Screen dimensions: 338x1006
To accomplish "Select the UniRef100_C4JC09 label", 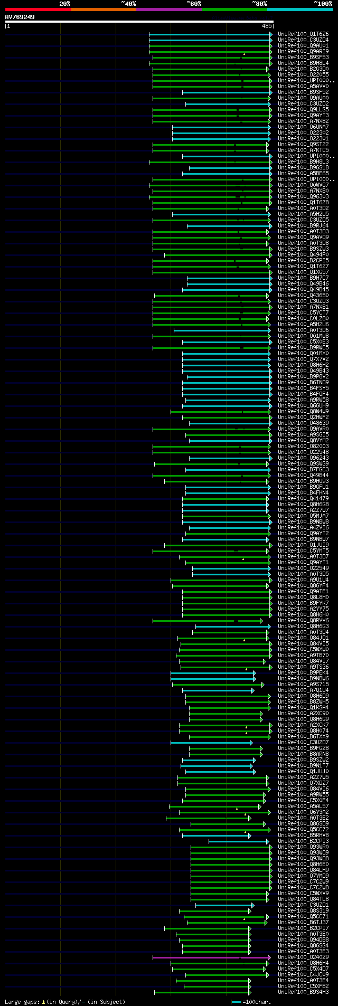I will (303, 975).
